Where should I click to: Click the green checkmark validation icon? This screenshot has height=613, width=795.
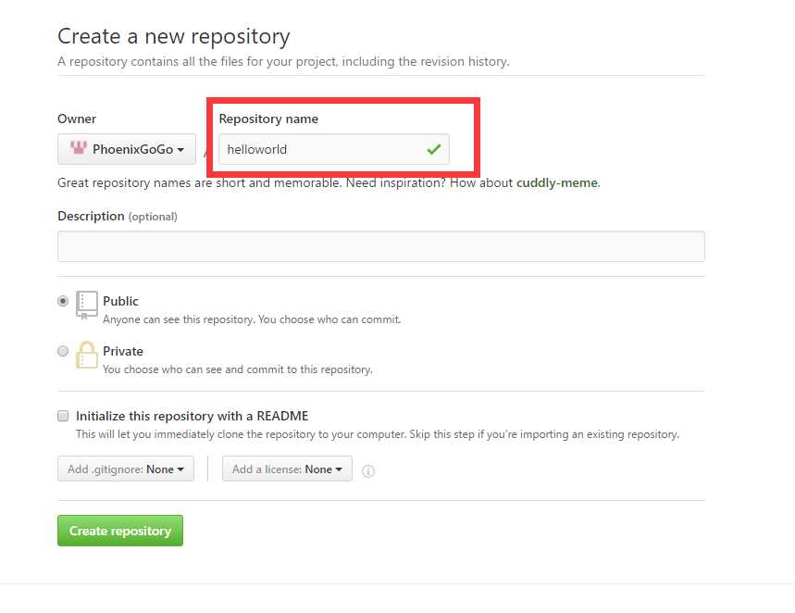(x=434, y=149)
